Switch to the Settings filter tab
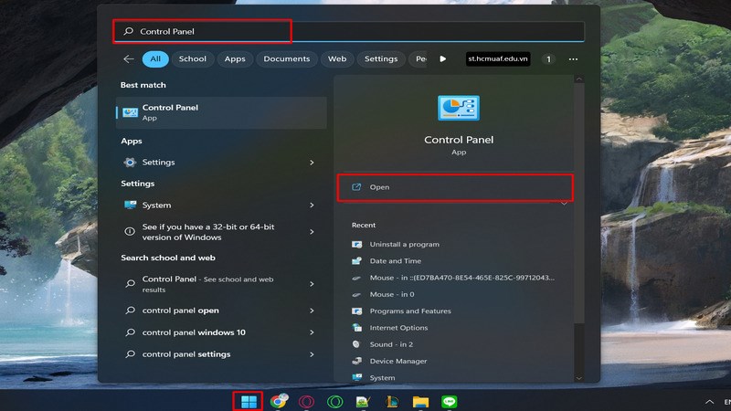 (x=381, y=59)
